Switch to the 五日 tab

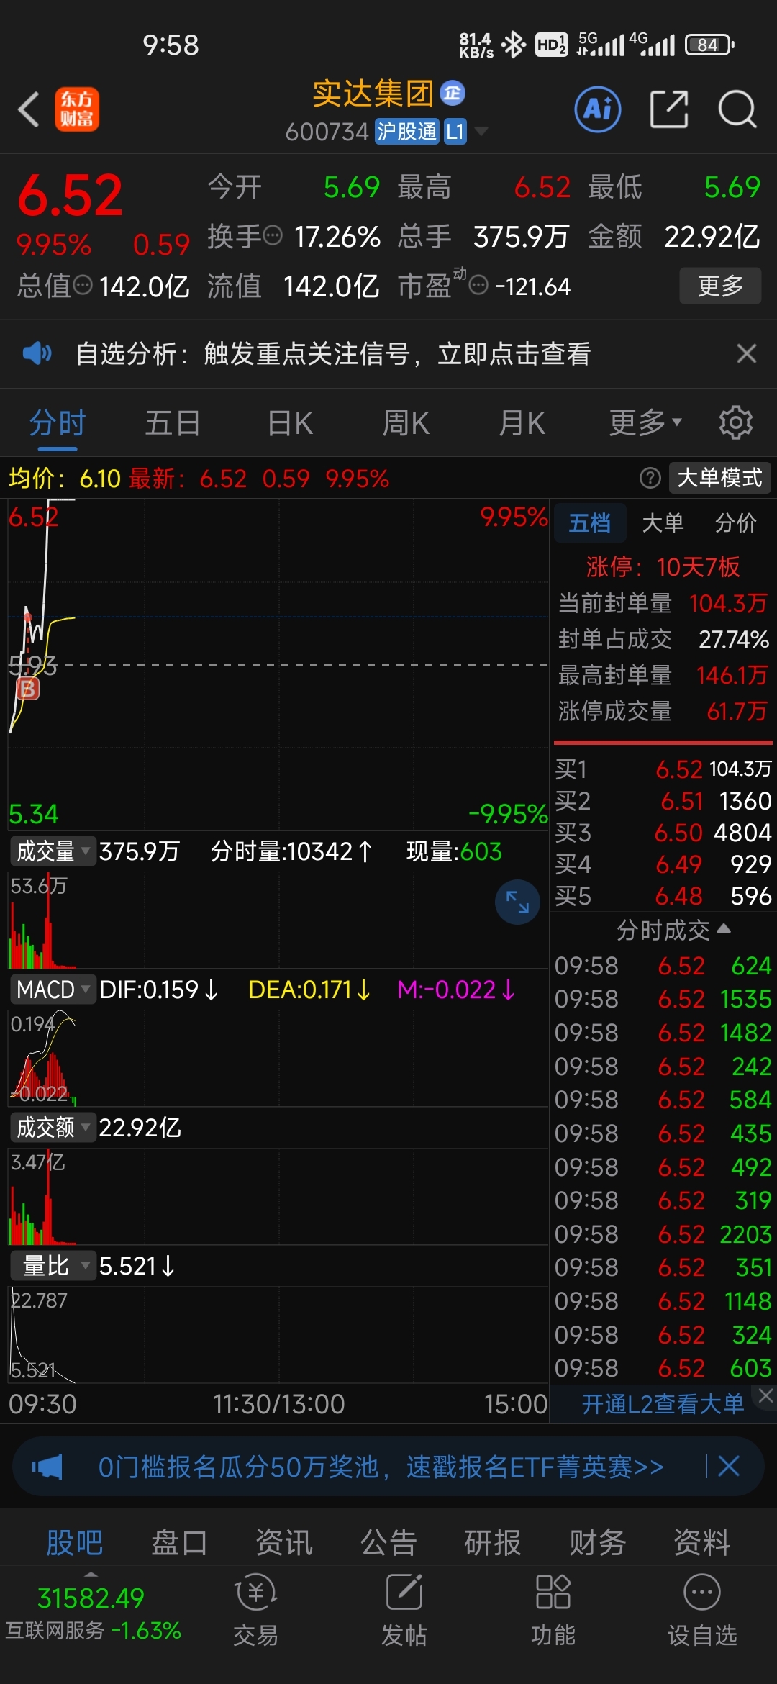[173, 422]
